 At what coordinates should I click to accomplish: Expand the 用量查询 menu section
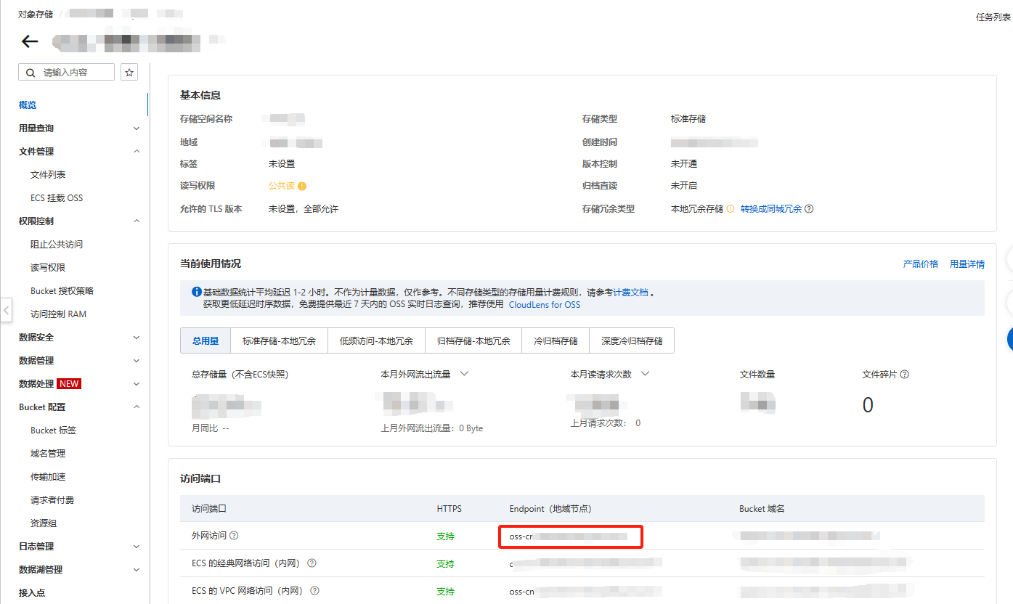[137, 128]
